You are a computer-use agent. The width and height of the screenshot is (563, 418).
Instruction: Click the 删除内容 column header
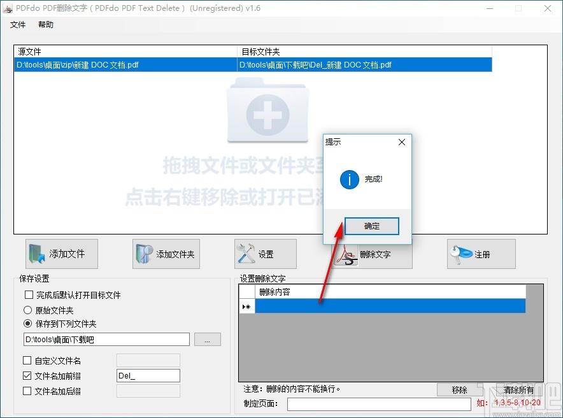(390, 292)
